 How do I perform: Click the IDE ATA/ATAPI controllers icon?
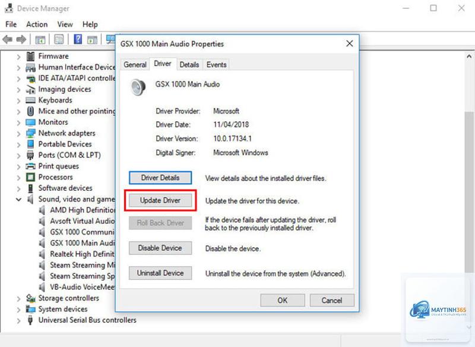[30, 78]
